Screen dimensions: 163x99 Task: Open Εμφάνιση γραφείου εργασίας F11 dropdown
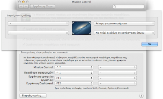tap(74, 78)
